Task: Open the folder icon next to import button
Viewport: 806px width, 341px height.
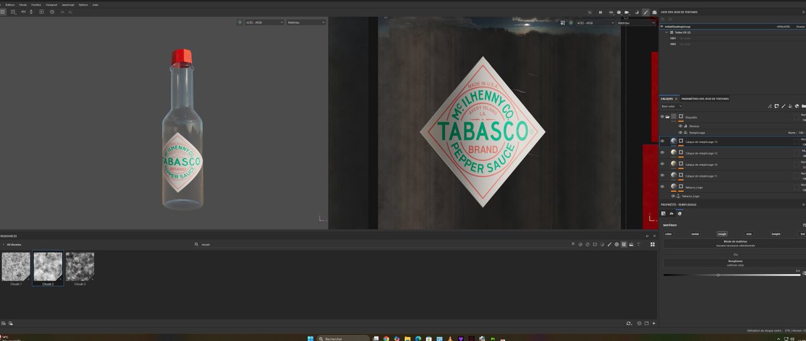Action: pyautogui.click(x=647, y=323)
